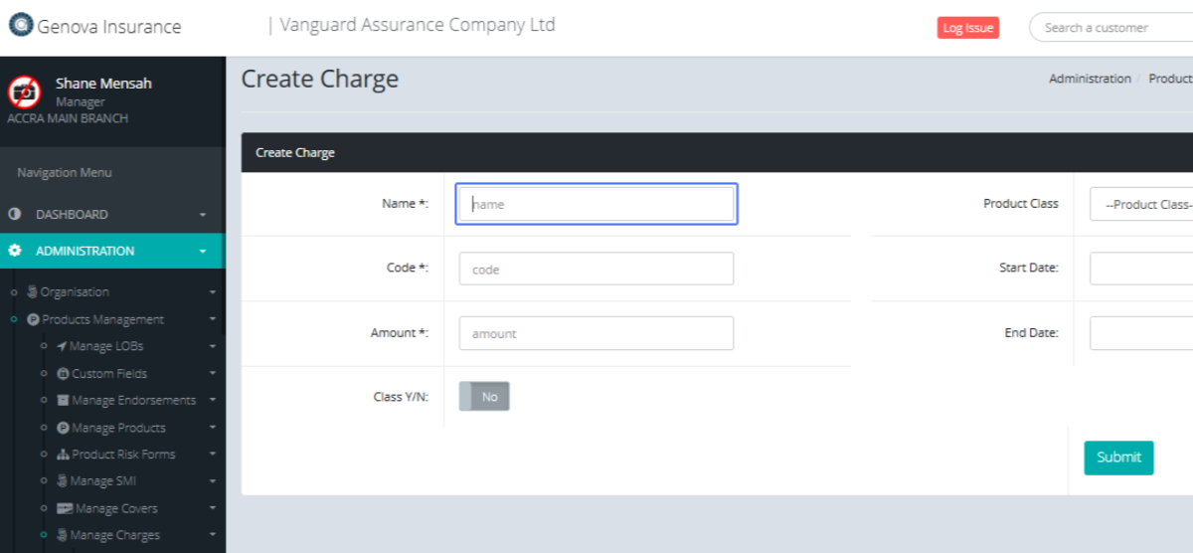This screenshot has width=1193, height=553.
Task: Focus the Code input field
Action: [596, 269]
